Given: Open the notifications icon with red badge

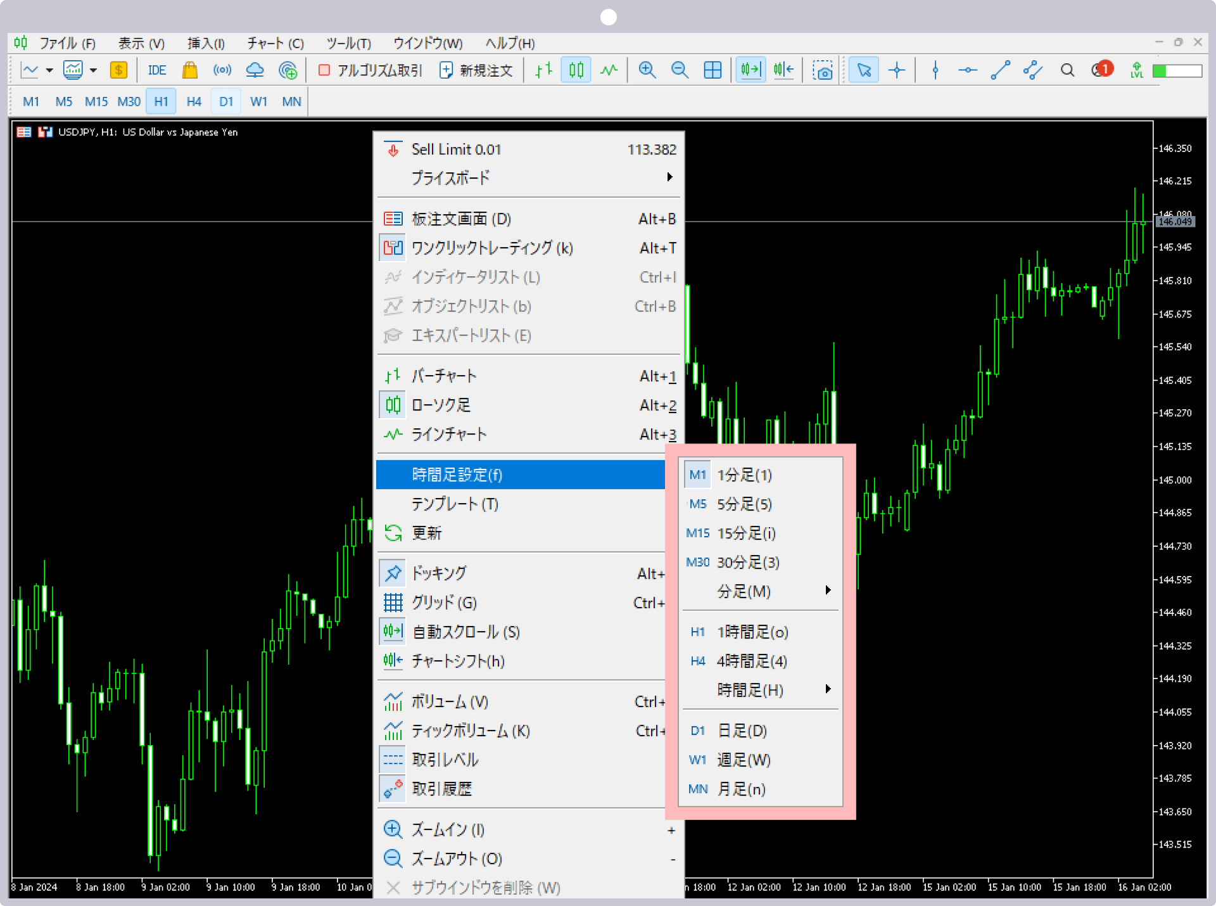Looking at the screenshot, I should pyautogui.click(x=1102, y=69).
